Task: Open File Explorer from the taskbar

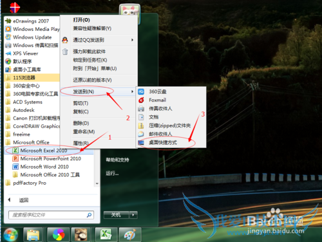Action: click(33, 235)
